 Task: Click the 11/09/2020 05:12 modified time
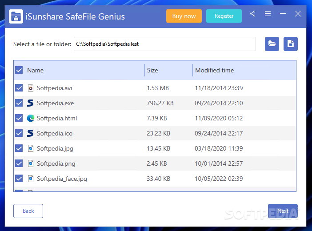click(x=219, y=118)
